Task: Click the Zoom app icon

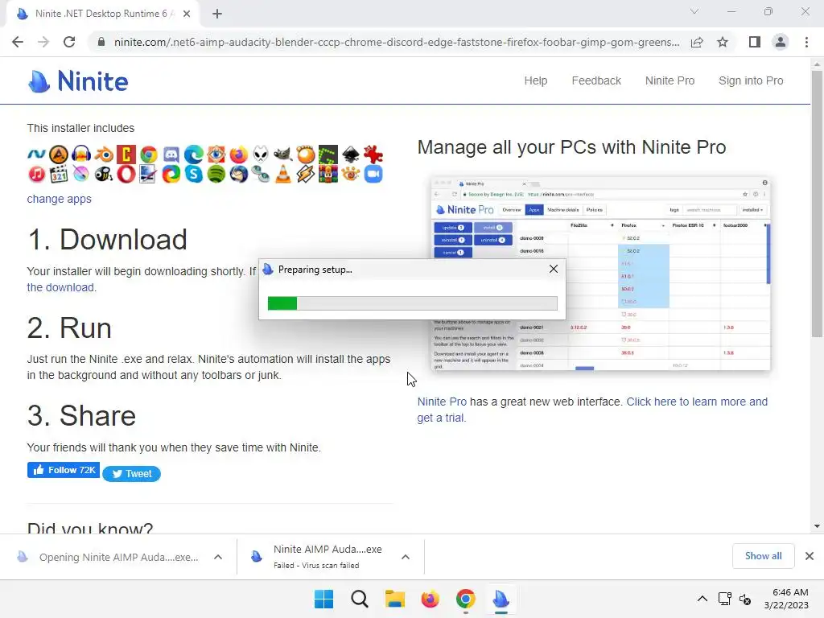Action: click(373, 174)
